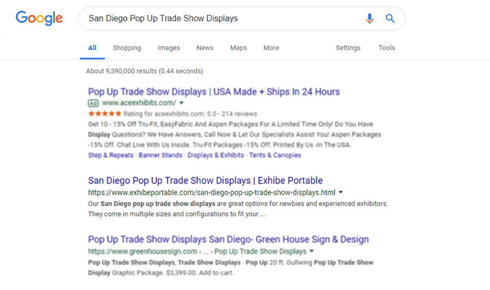The image size is (490, 290).
Task: Click the five-star rating for aceexhibits.com
Action: pyautogui.click(x=105, y=114)
